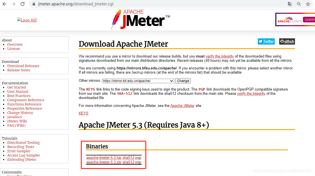Image resolution: width=315 pixels, height=176 pixels.
Task: Open Properties Reference link
Action: coord(25,108)
